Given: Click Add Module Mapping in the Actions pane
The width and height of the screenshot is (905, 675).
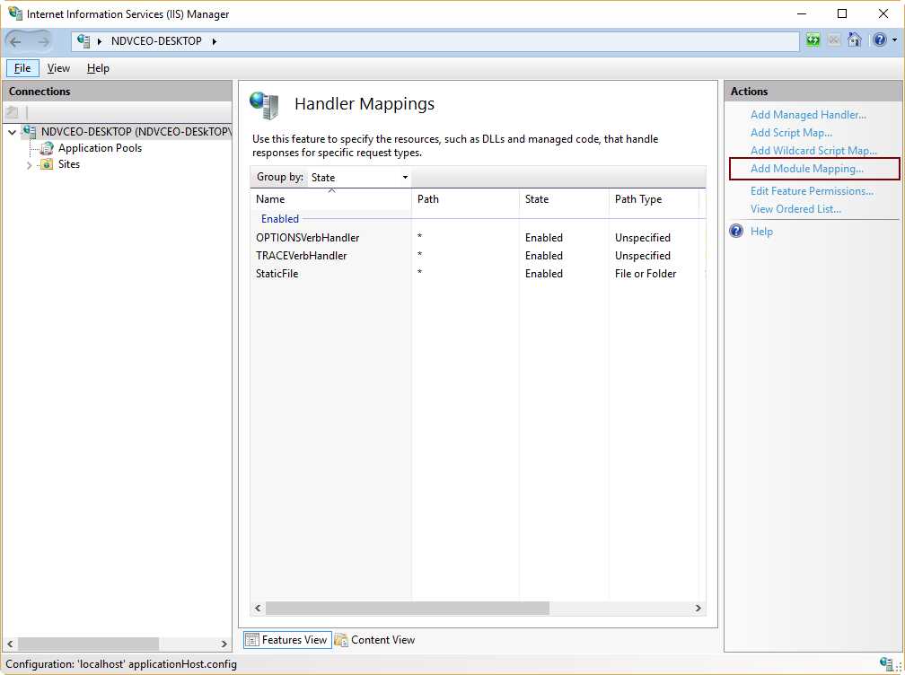Looking at the screenshot, I should (x=809, y=169).
